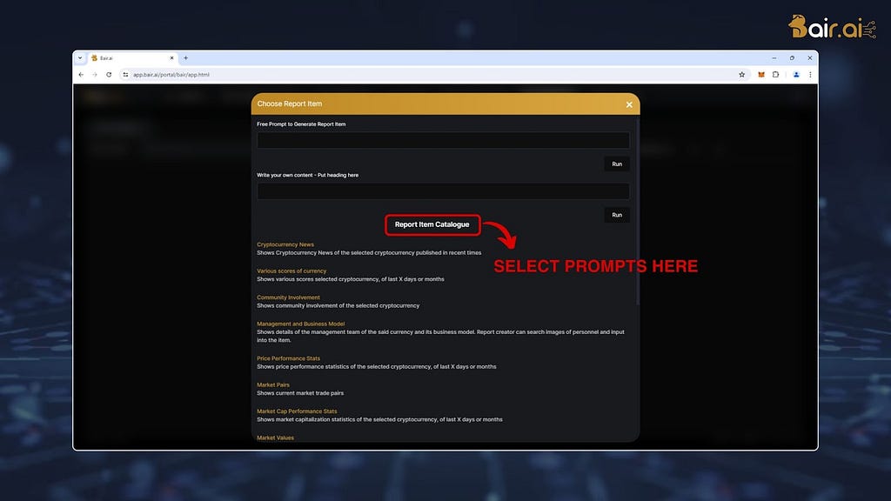Viewport: 891px width, 501px height.
Task: Open the tab search dropdown arrow
Action: [80, 58]
